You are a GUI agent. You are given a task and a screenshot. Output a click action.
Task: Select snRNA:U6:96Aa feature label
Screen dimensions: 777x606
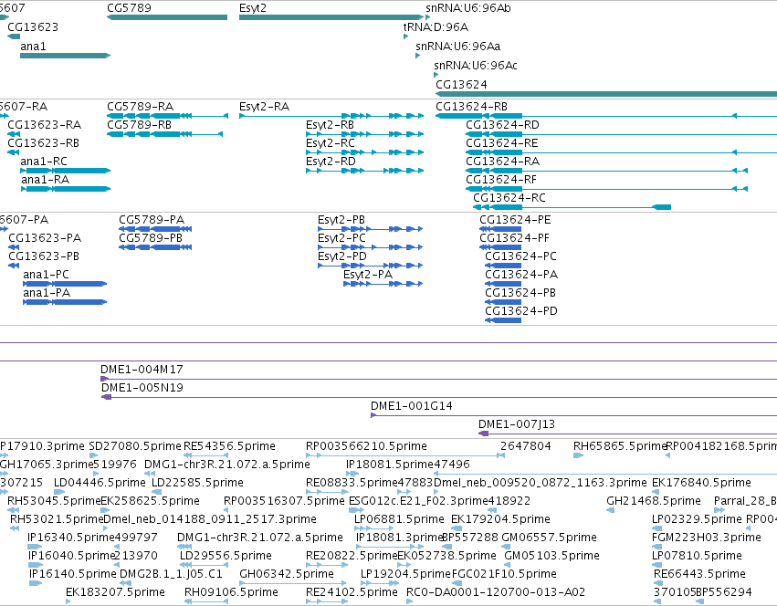click(457, 46)
